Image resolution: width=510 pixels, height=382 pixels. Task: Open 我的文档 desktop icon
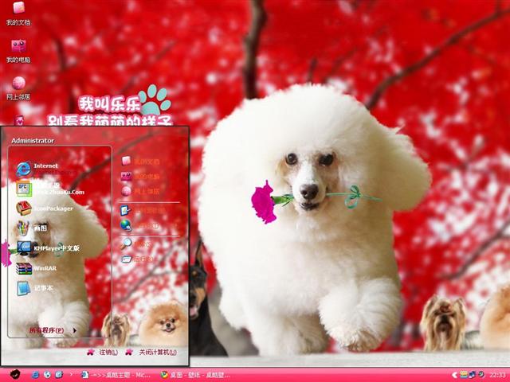[x=18, y=14]
